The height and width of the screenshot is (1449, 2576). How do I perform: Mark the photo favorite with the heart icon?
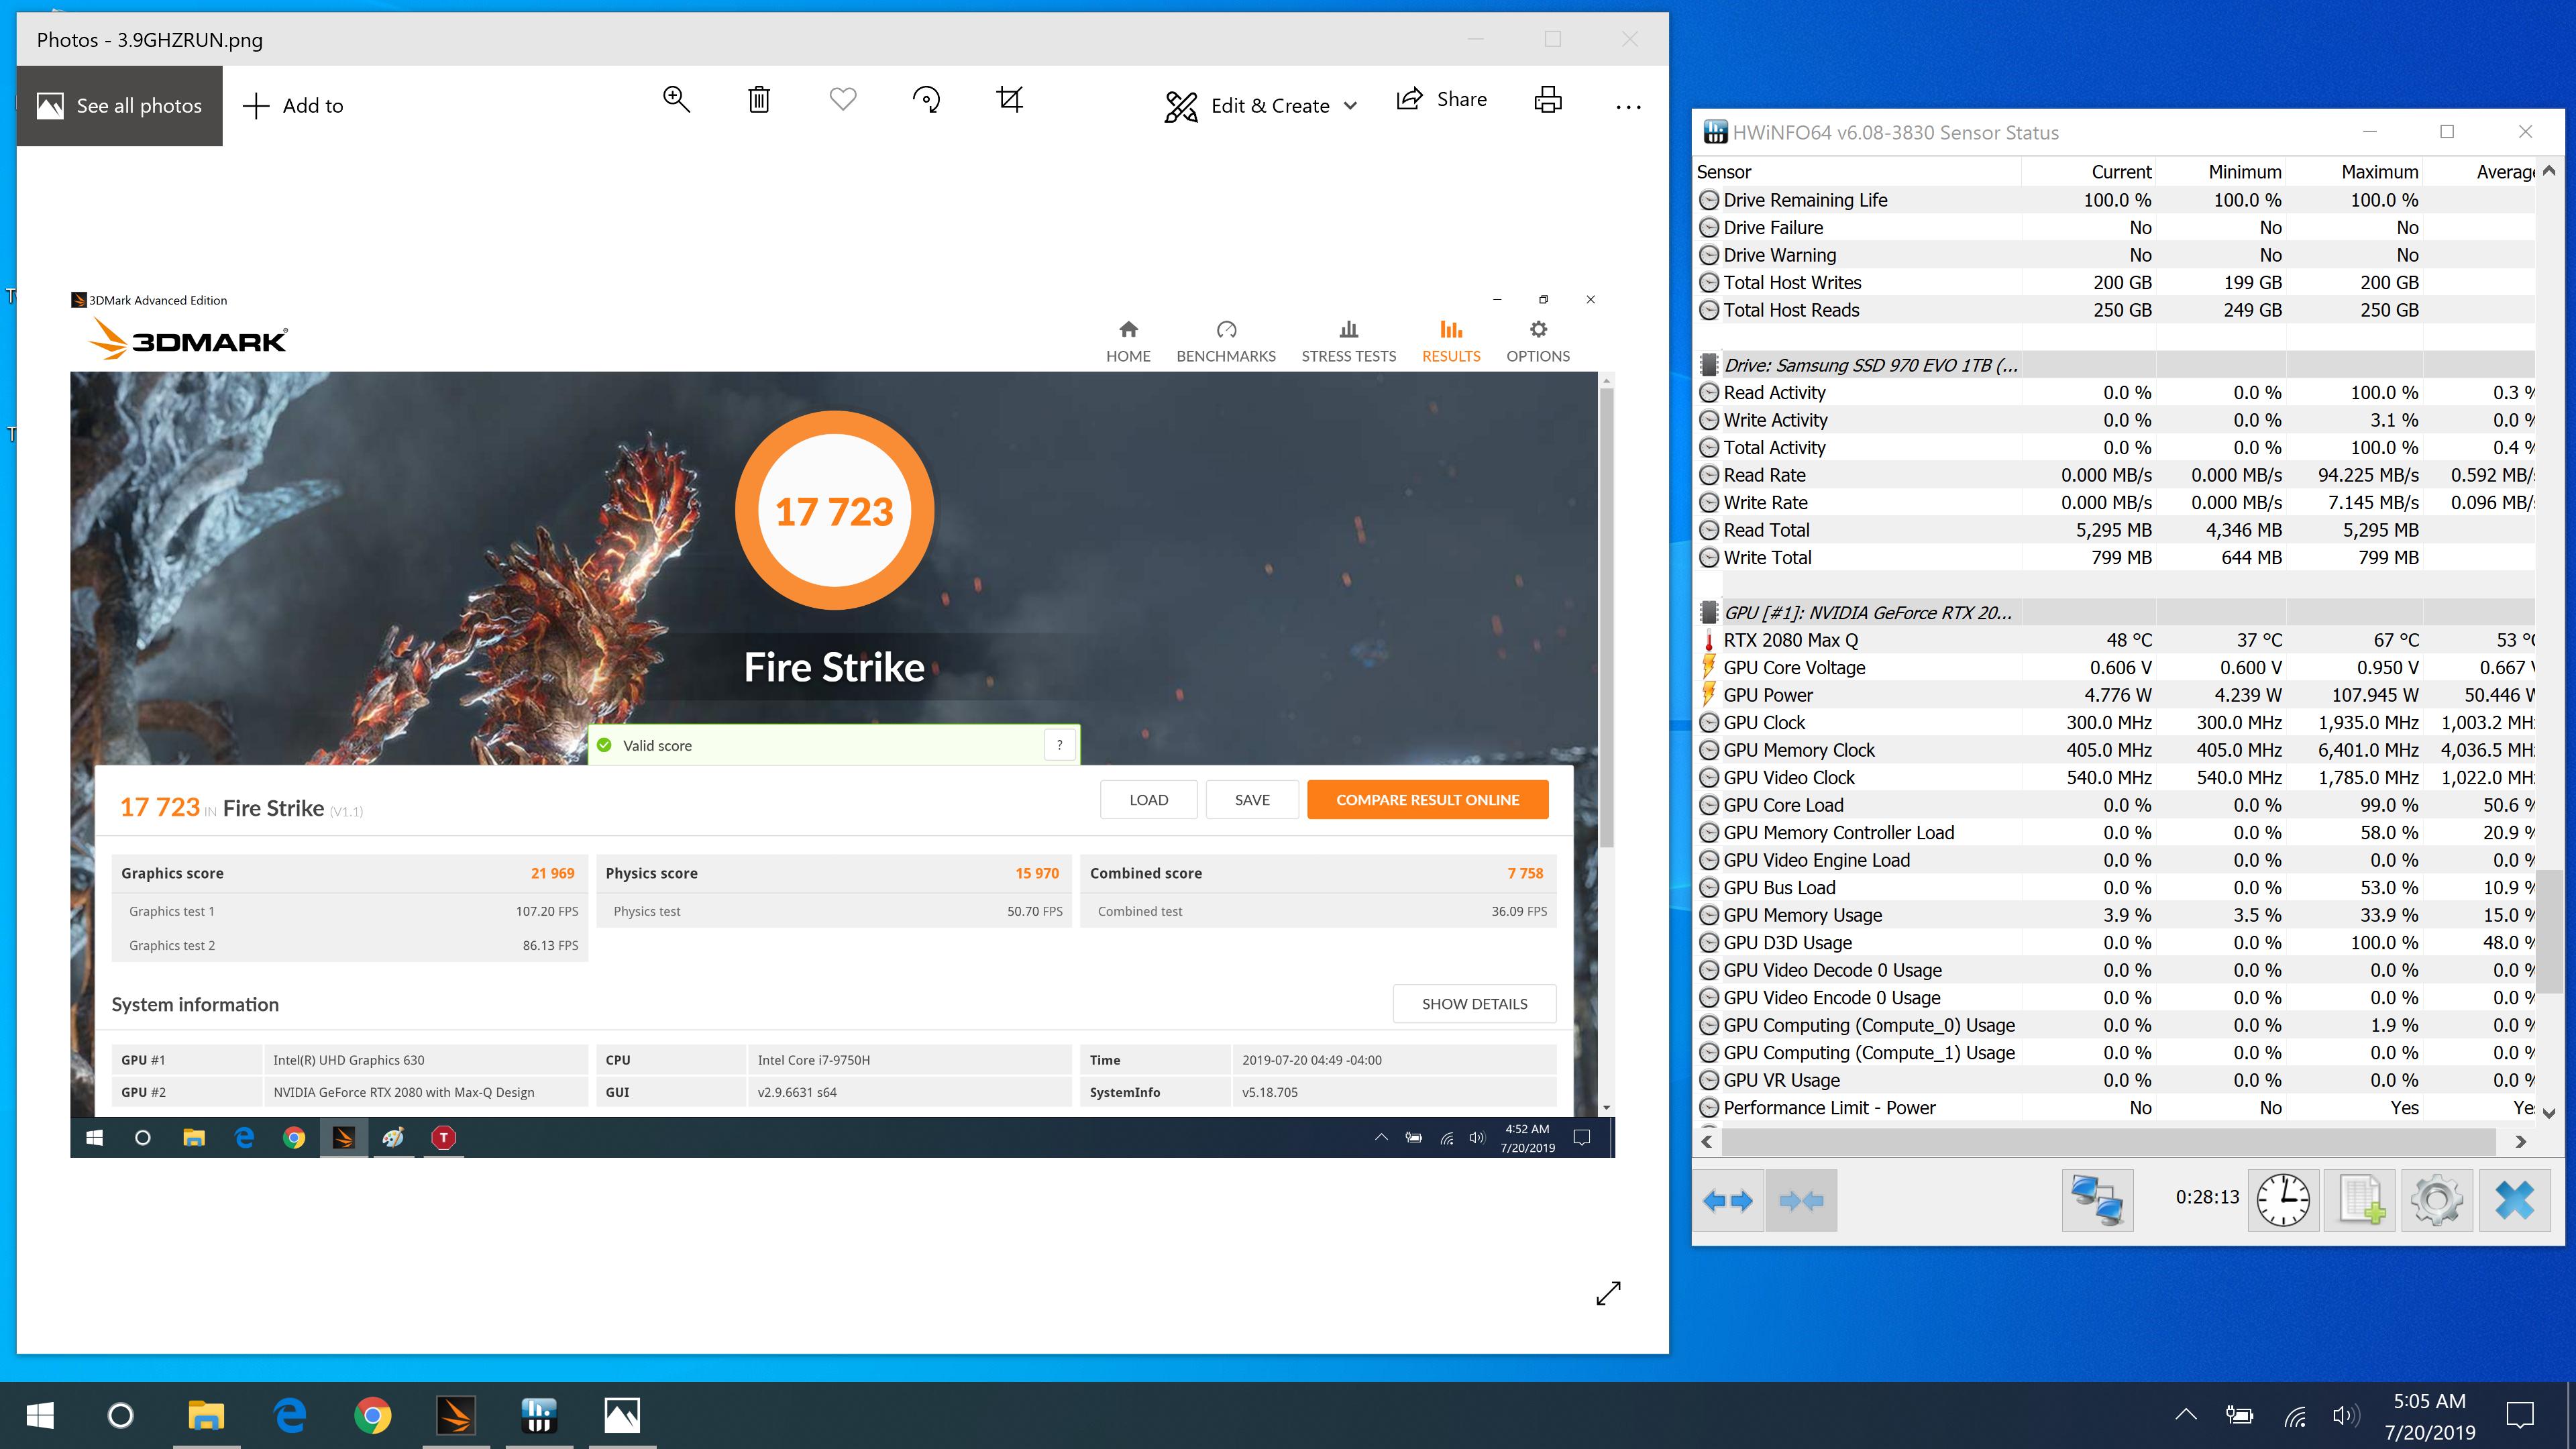[x=843, y=99]
